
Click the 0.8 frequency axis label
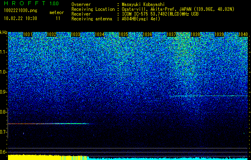3,112
